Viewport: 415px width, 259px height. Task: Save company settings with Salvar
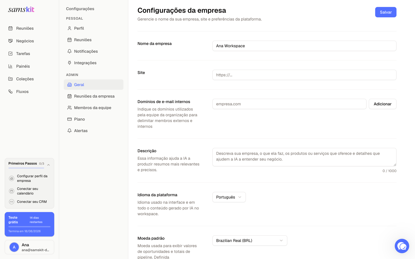pyautogui.click(x=386, y=12)
